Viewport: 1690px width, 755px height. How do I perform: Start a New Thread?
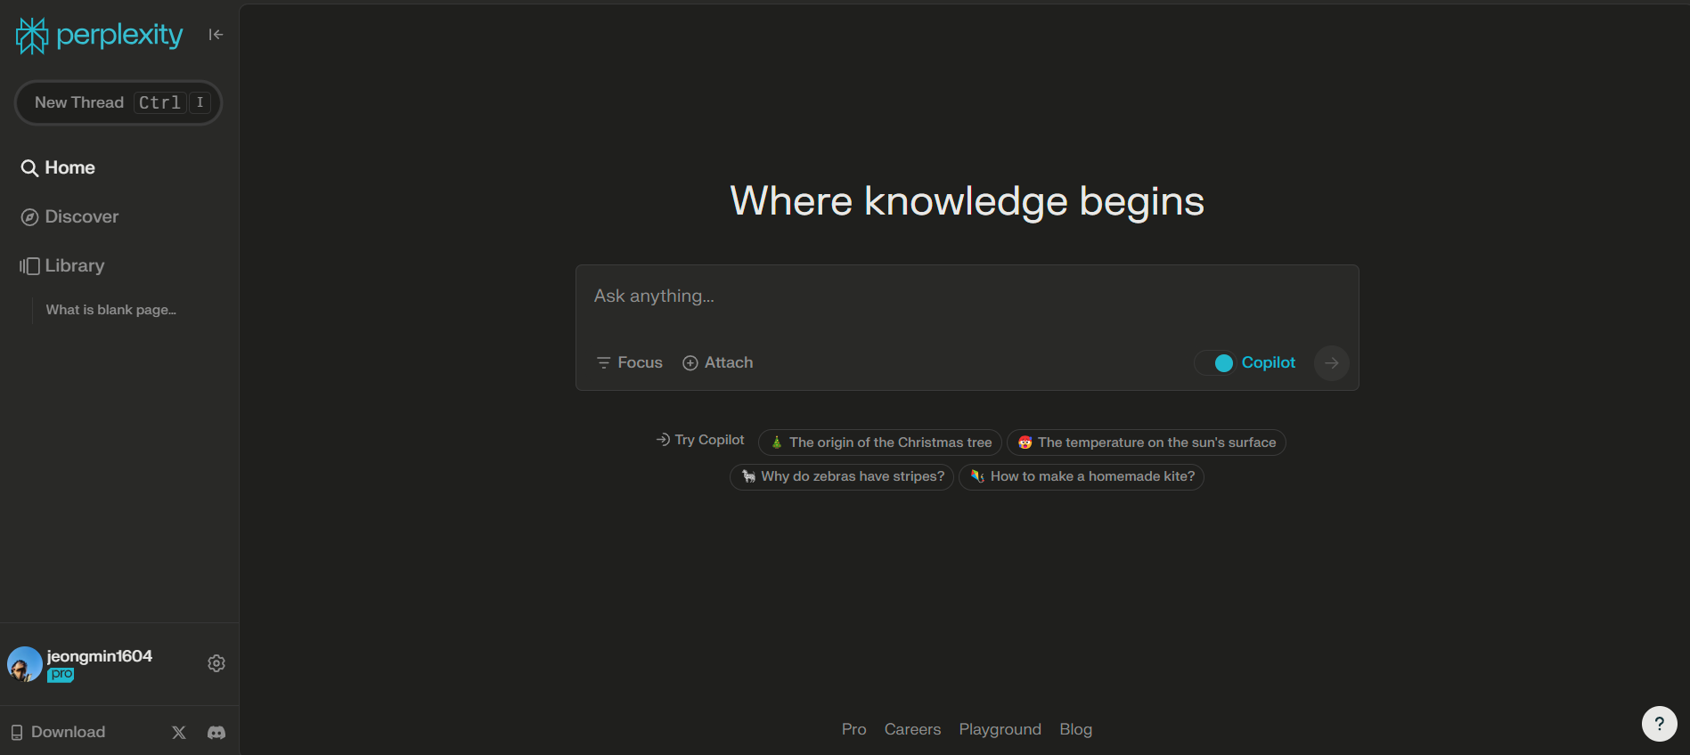tap(118, 102)
